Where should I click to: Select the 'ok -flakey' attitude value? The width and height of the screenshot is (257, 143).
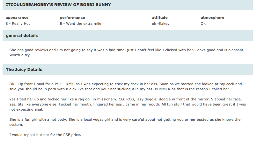click(x=161, y=24)
